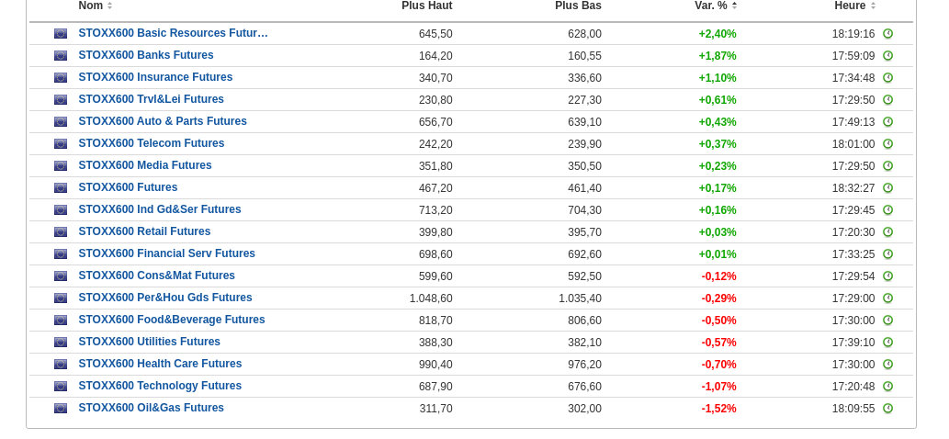
Task: Click the clock icon in Health Care row
Action: pyautogui.click(x=887, y=365)
